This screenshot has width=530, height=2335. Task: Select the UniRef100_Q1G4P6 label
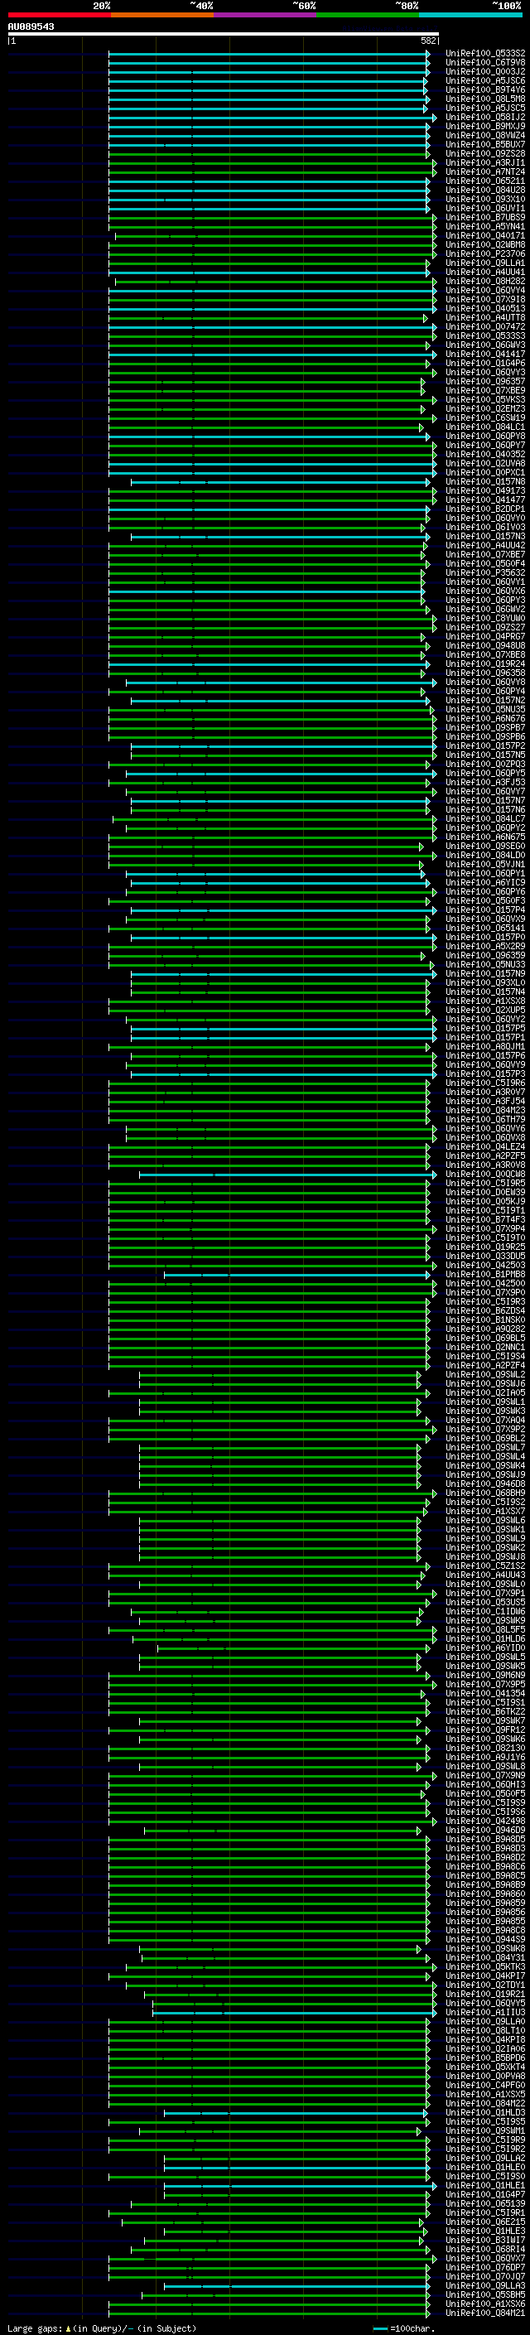(485, 364)
